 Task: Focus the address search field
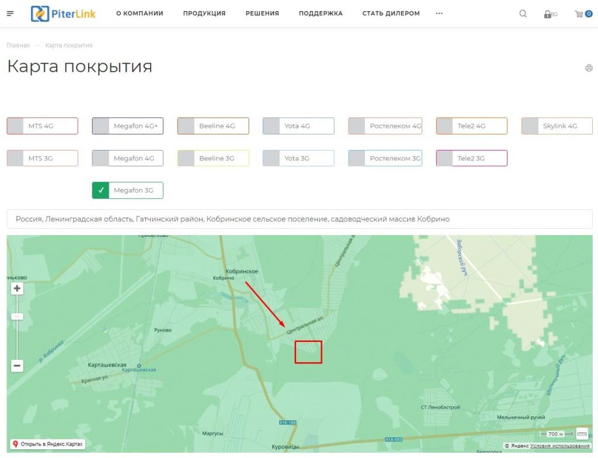(300, 219)
